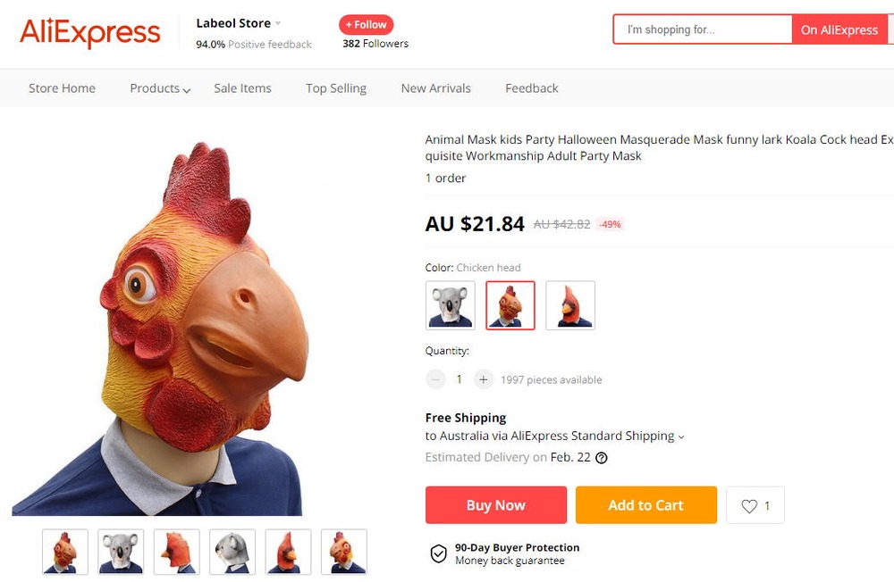
Task: Select the chicken head color option
Action: tap(510, 305)
